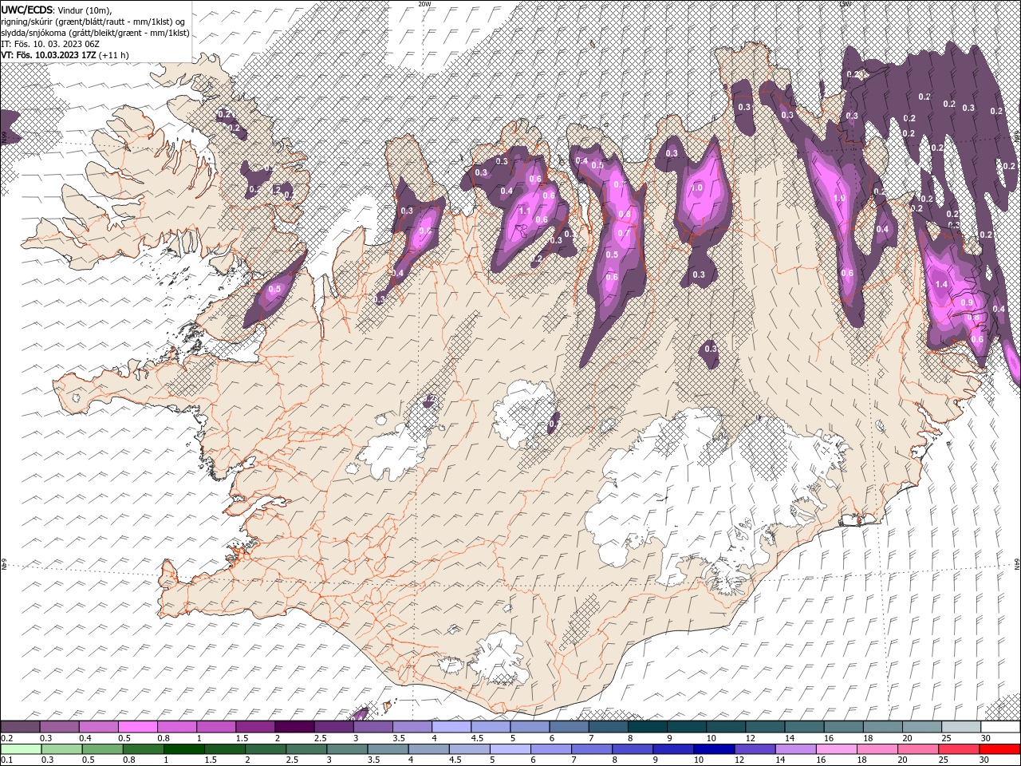The height and width of the screenshot is (766, 1021).
Task: Click the '15W' longitude label
Action: click(x=845, y=4)
